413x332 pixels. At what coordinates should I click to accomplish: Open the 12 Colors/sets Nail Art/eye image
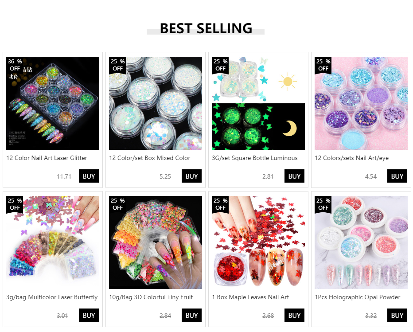pyautogui.click(x=361, y=103)
